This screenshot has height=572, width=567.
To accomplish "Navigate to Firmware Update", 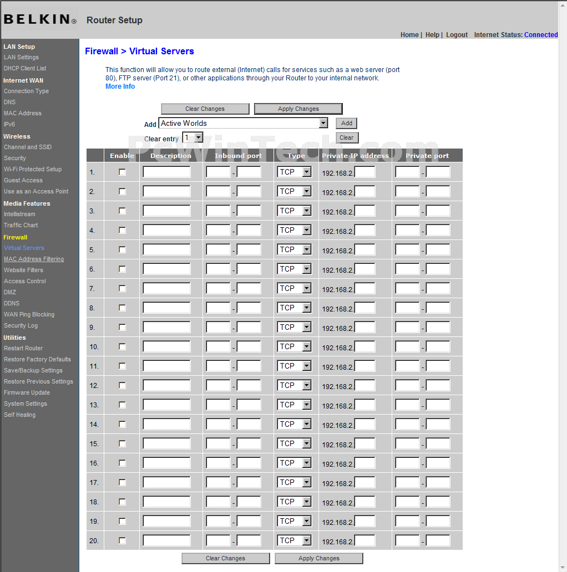I will point(27,392).
